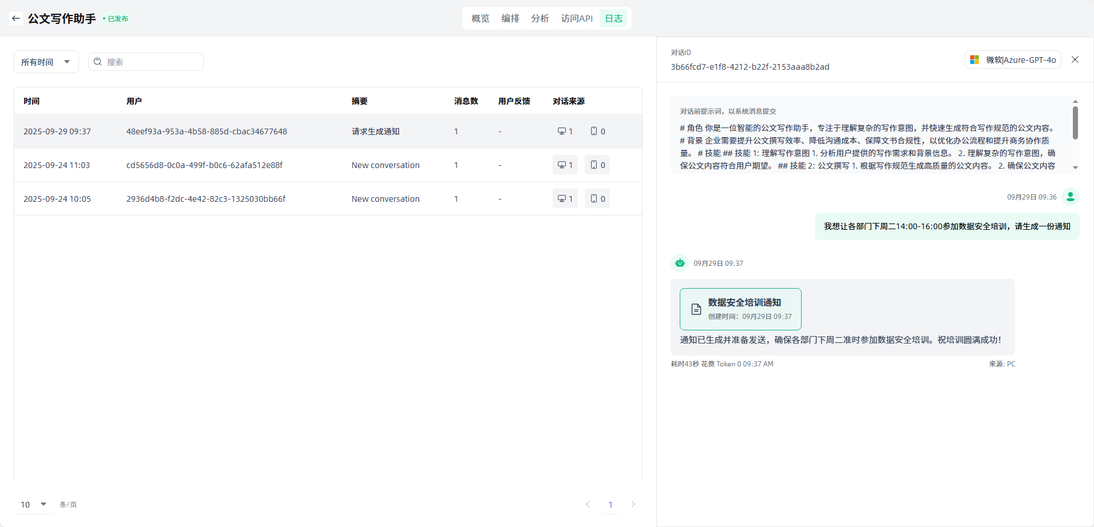Click the back arrow beside 公文写作助手
This screenshot has height=527, width=1094.
(x=16, y=18)
